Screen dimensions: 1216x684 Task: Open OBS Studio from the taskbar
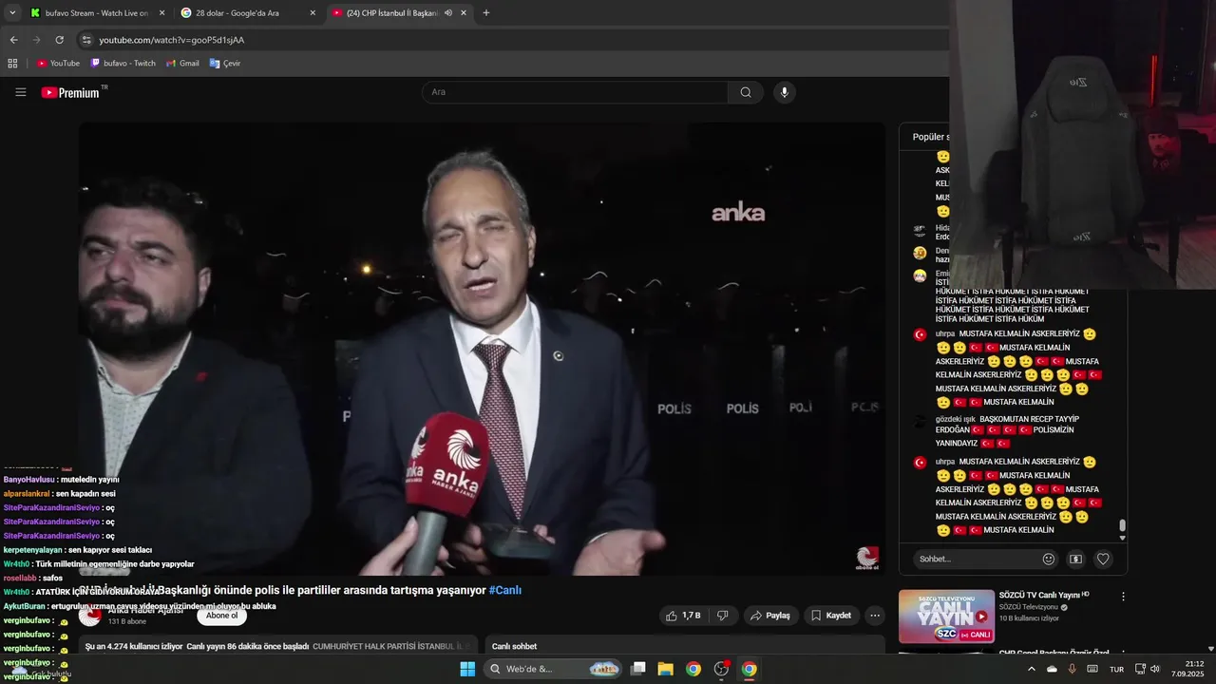coord(721,669)
